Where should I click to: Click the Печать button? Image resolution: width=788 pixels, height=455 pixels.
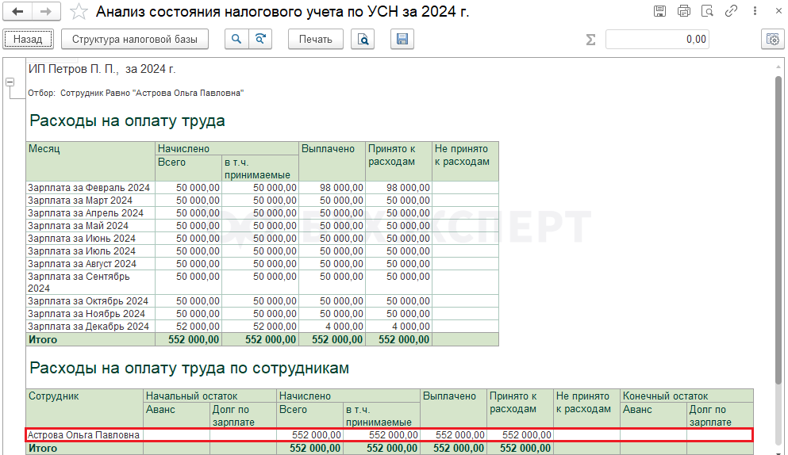pyautogui.click(x=316, y=39)
